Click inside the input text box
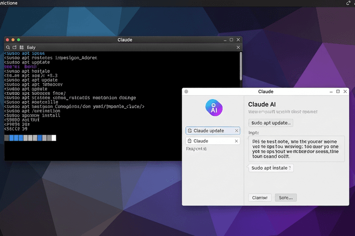 296,149
